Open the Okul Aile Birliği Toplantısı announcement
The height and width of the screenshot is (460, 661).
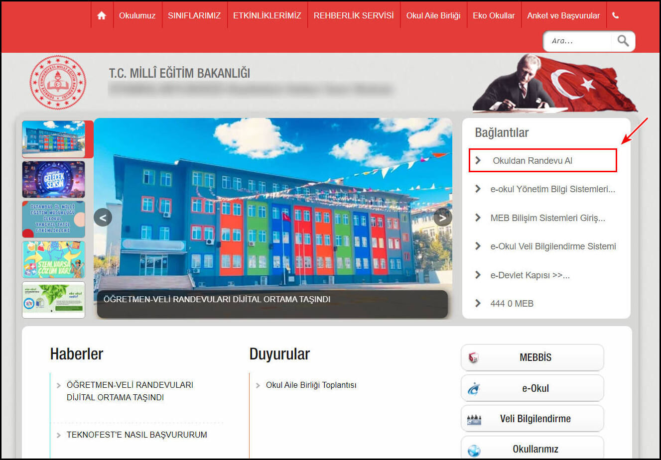click(310, 385)
